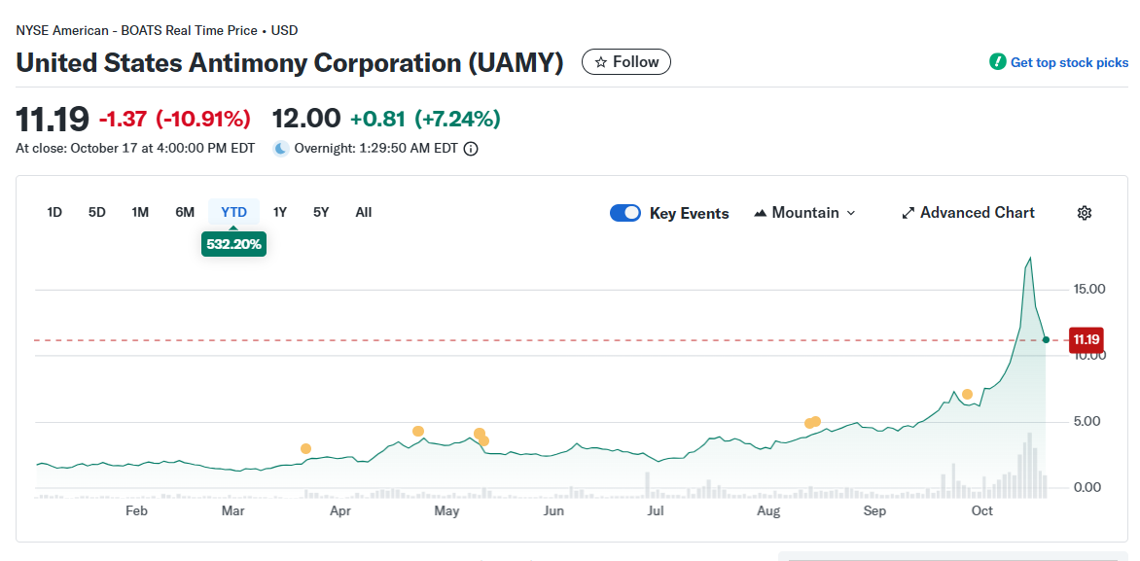Image resolution: width=1140 pixels, height=561 pixels.
Task: Show the All time range
Action: point(363,212)
